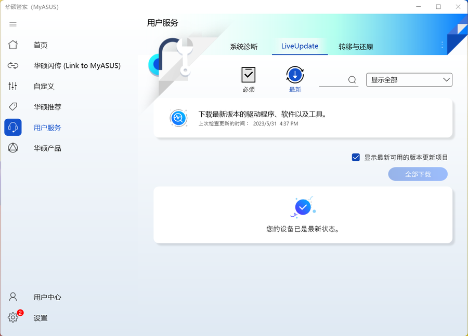Click the 最新 latest updates refresh icon
Viewport: 468px width, 336px height.
(294, 75)
